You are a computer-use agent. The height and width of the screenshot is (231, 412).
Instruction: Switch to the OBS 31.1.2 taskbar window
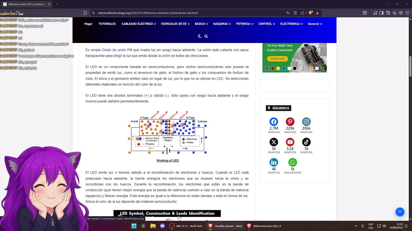[187, 226]
